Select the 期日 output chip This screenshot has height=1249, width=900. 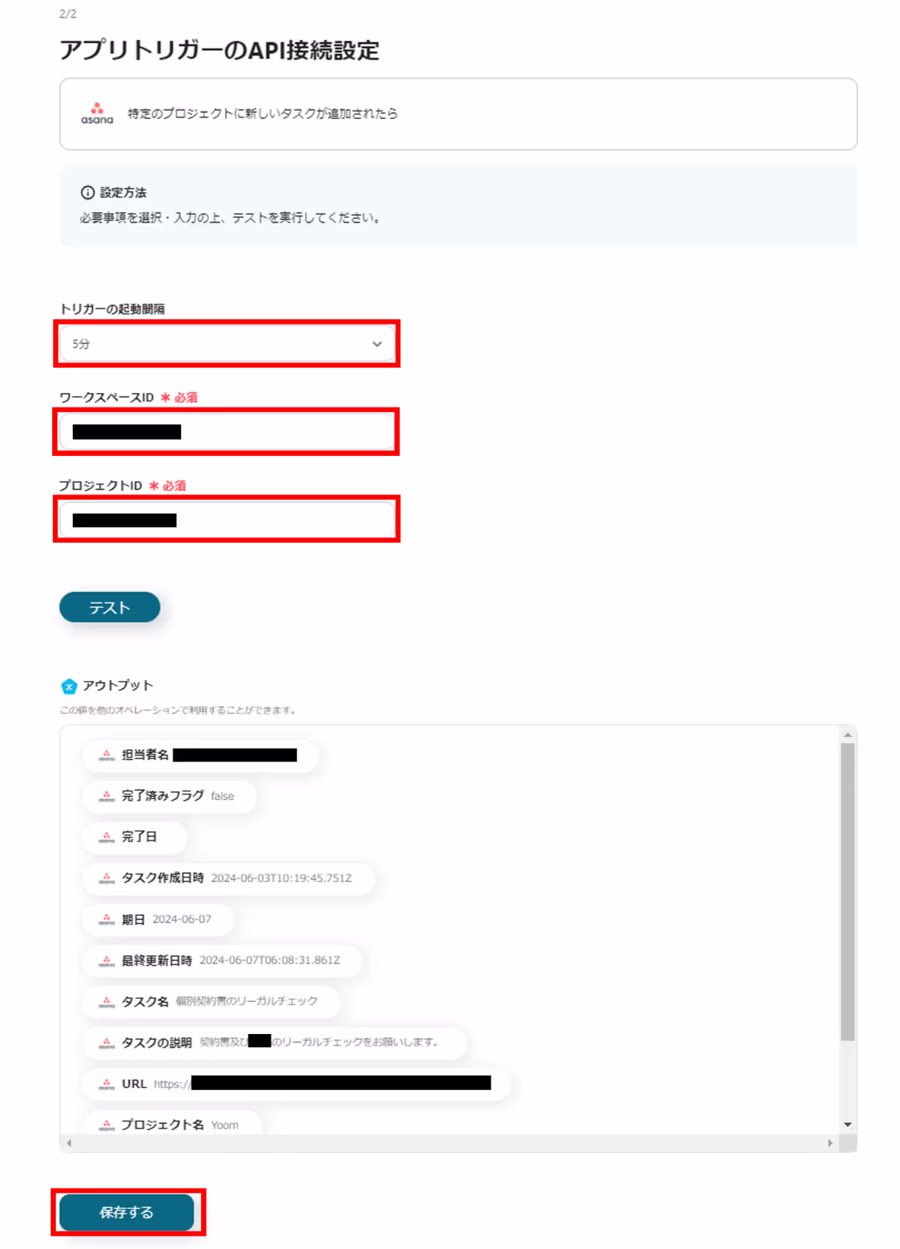[x=157, y=920]
